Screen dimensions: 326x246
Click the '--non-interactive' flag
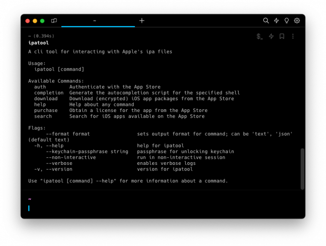point(71,157)
